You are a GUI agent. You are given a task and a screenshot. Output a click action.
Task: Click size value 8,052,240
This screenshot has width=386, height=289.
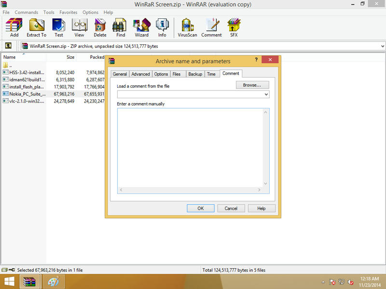65,73
